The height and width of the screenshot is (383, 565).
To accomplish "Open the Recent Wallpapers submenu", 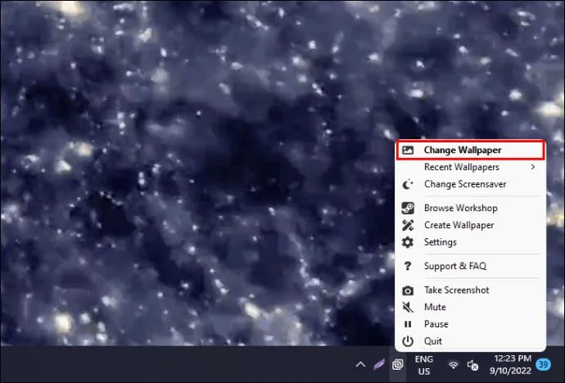I will [470, 167].
